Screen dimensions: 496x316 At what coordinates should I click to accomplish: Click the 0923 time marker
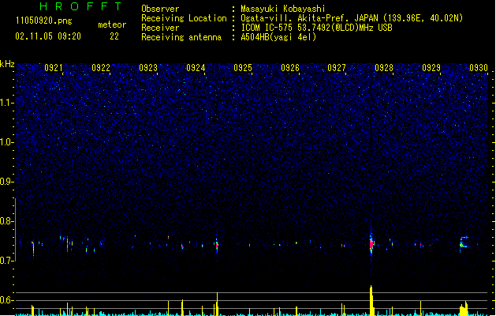148,68
